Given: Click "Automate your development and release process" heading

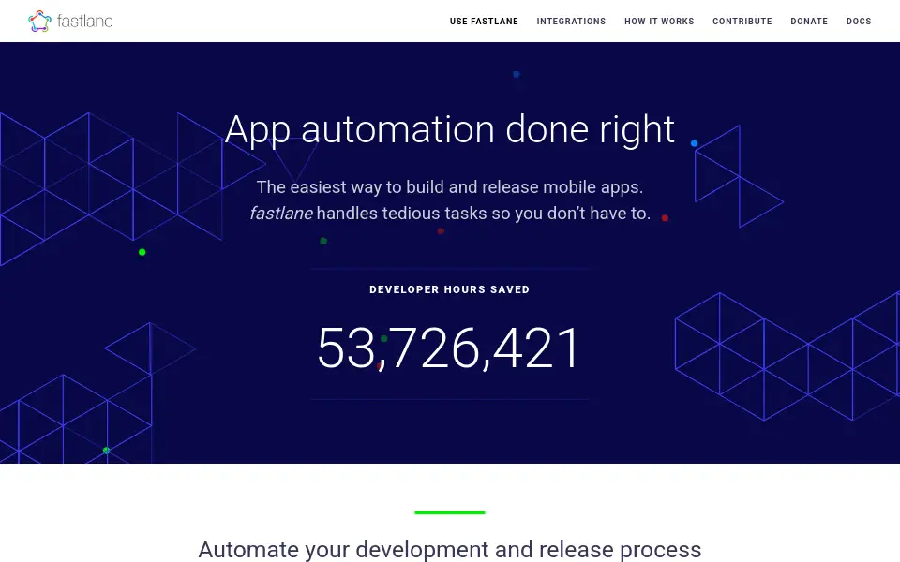Looking at the screenshot, I should [449, 550].
